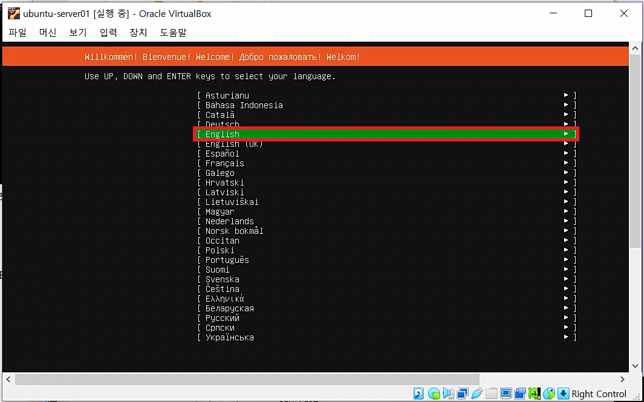
Task: Expand the arrow on the Català row
Action: 566,115
